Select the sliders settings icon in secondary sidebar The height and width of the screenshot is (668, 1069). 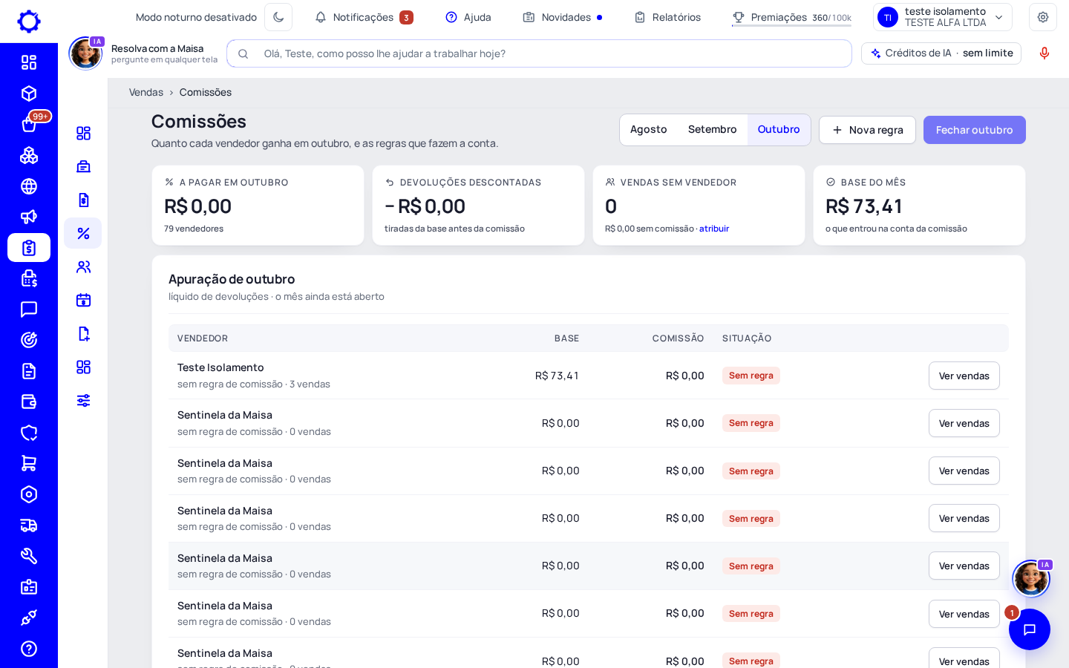point(83,401)
